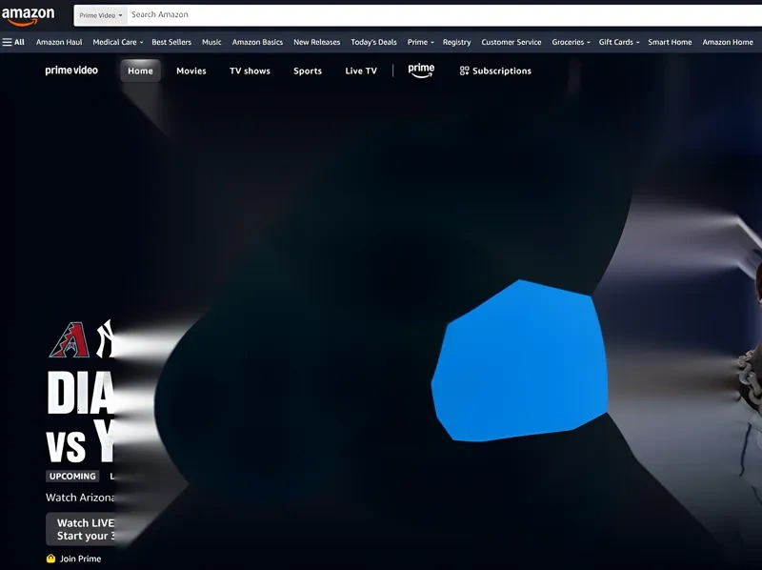Open the Live TV tab

(361, 71)
